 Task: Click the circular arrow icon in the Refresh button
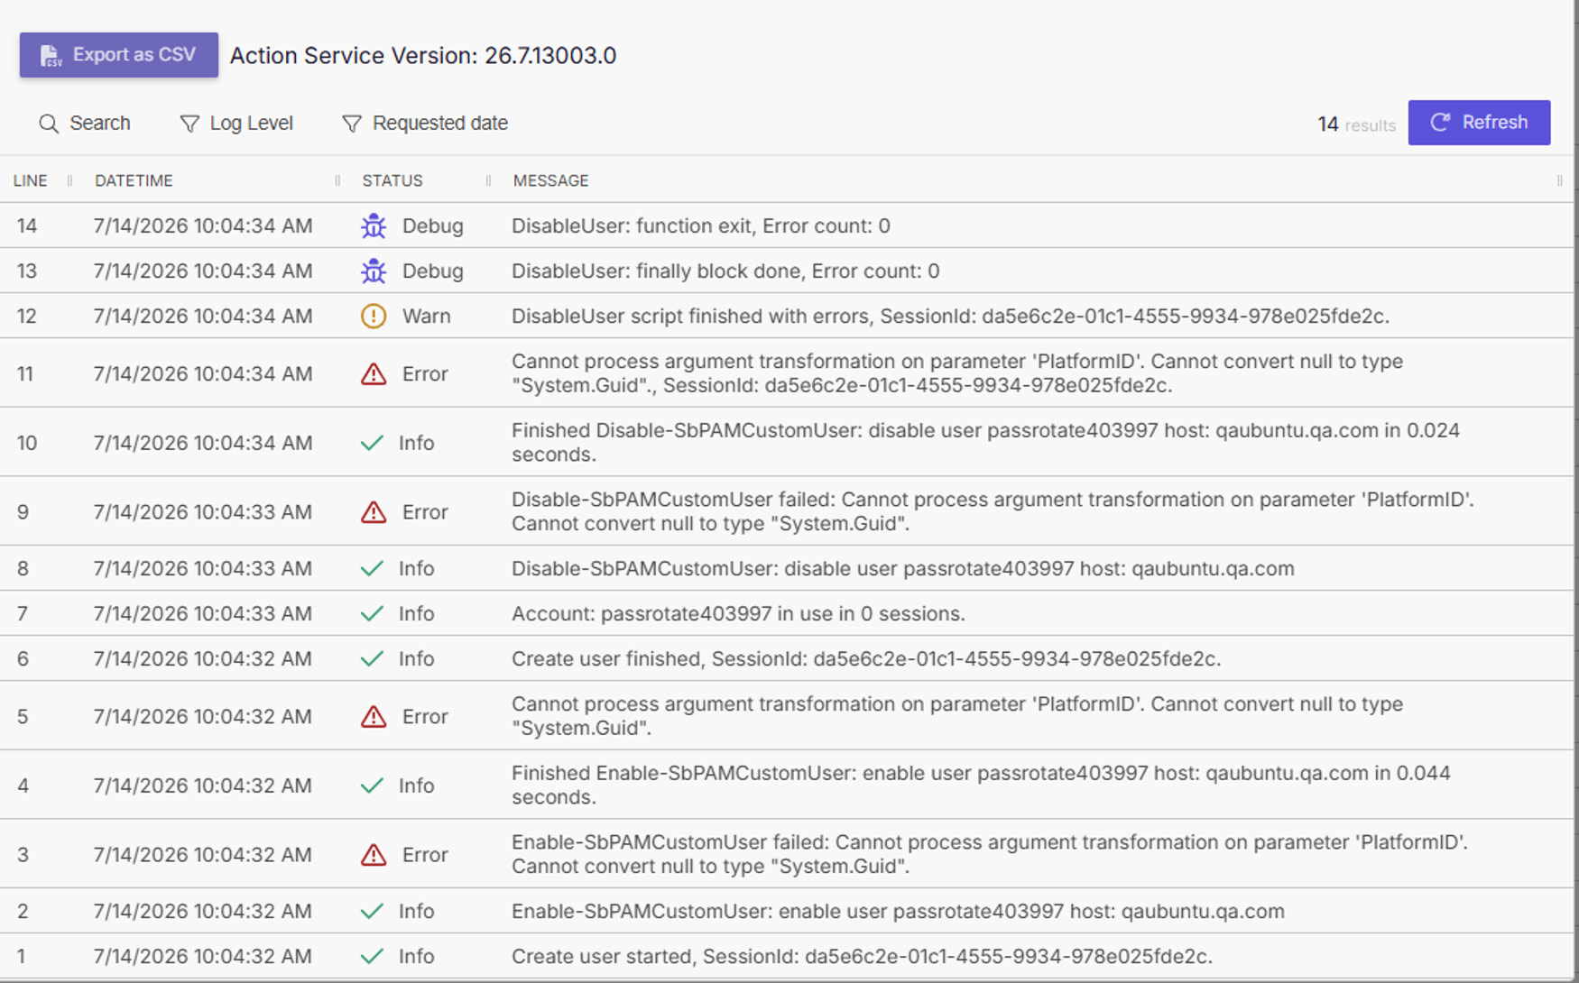(1440, 123)
